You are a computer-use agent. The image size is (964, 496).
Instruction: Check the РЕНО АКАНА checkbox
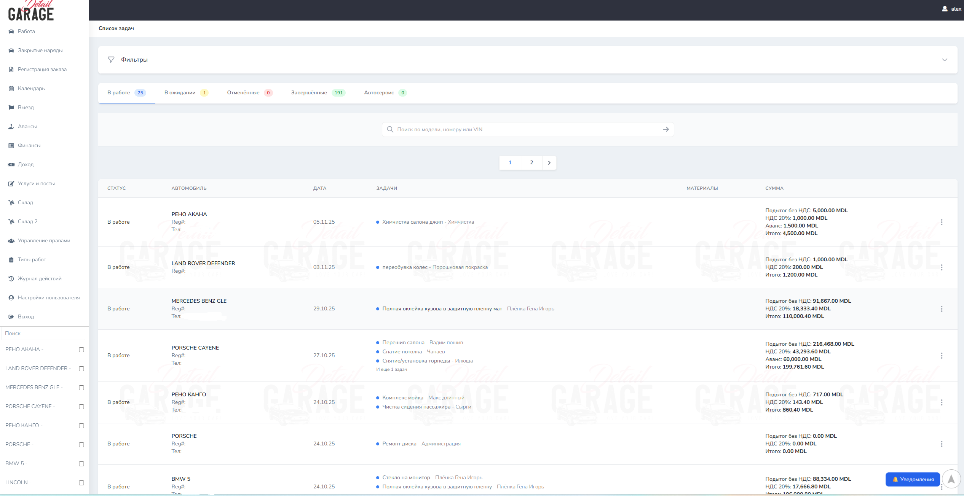click(81, 350)
